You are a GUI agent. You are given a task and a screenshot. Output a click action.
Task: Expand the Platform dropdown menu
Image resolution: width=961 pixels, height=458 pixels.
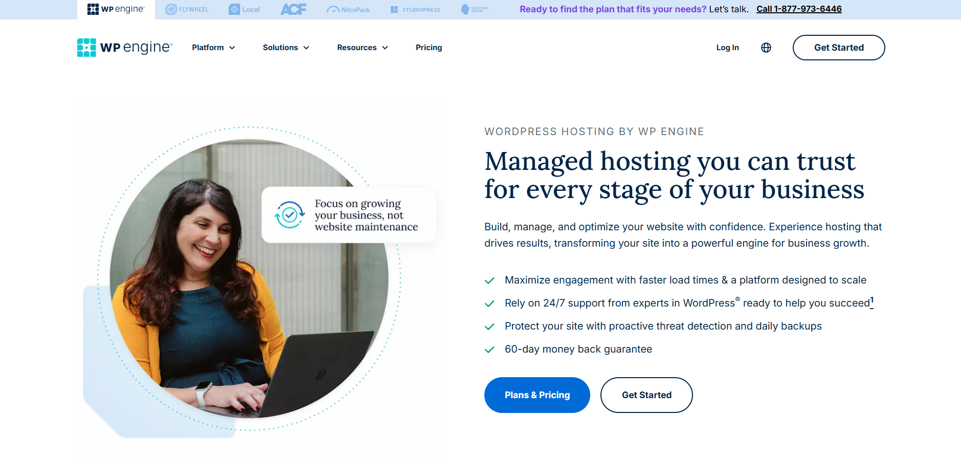(x=213, y=48)
